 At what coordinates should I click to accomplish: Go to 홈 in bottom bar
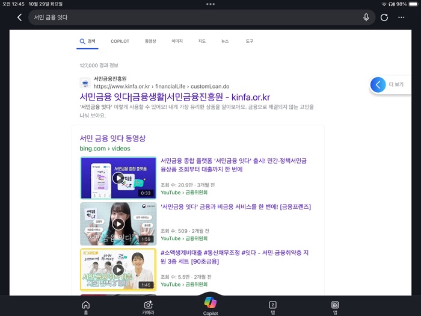(x=85, y=308)
